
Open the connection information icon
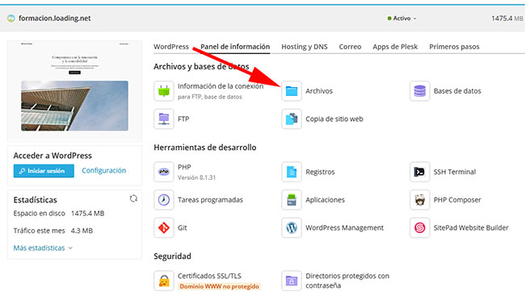point(164,90)
